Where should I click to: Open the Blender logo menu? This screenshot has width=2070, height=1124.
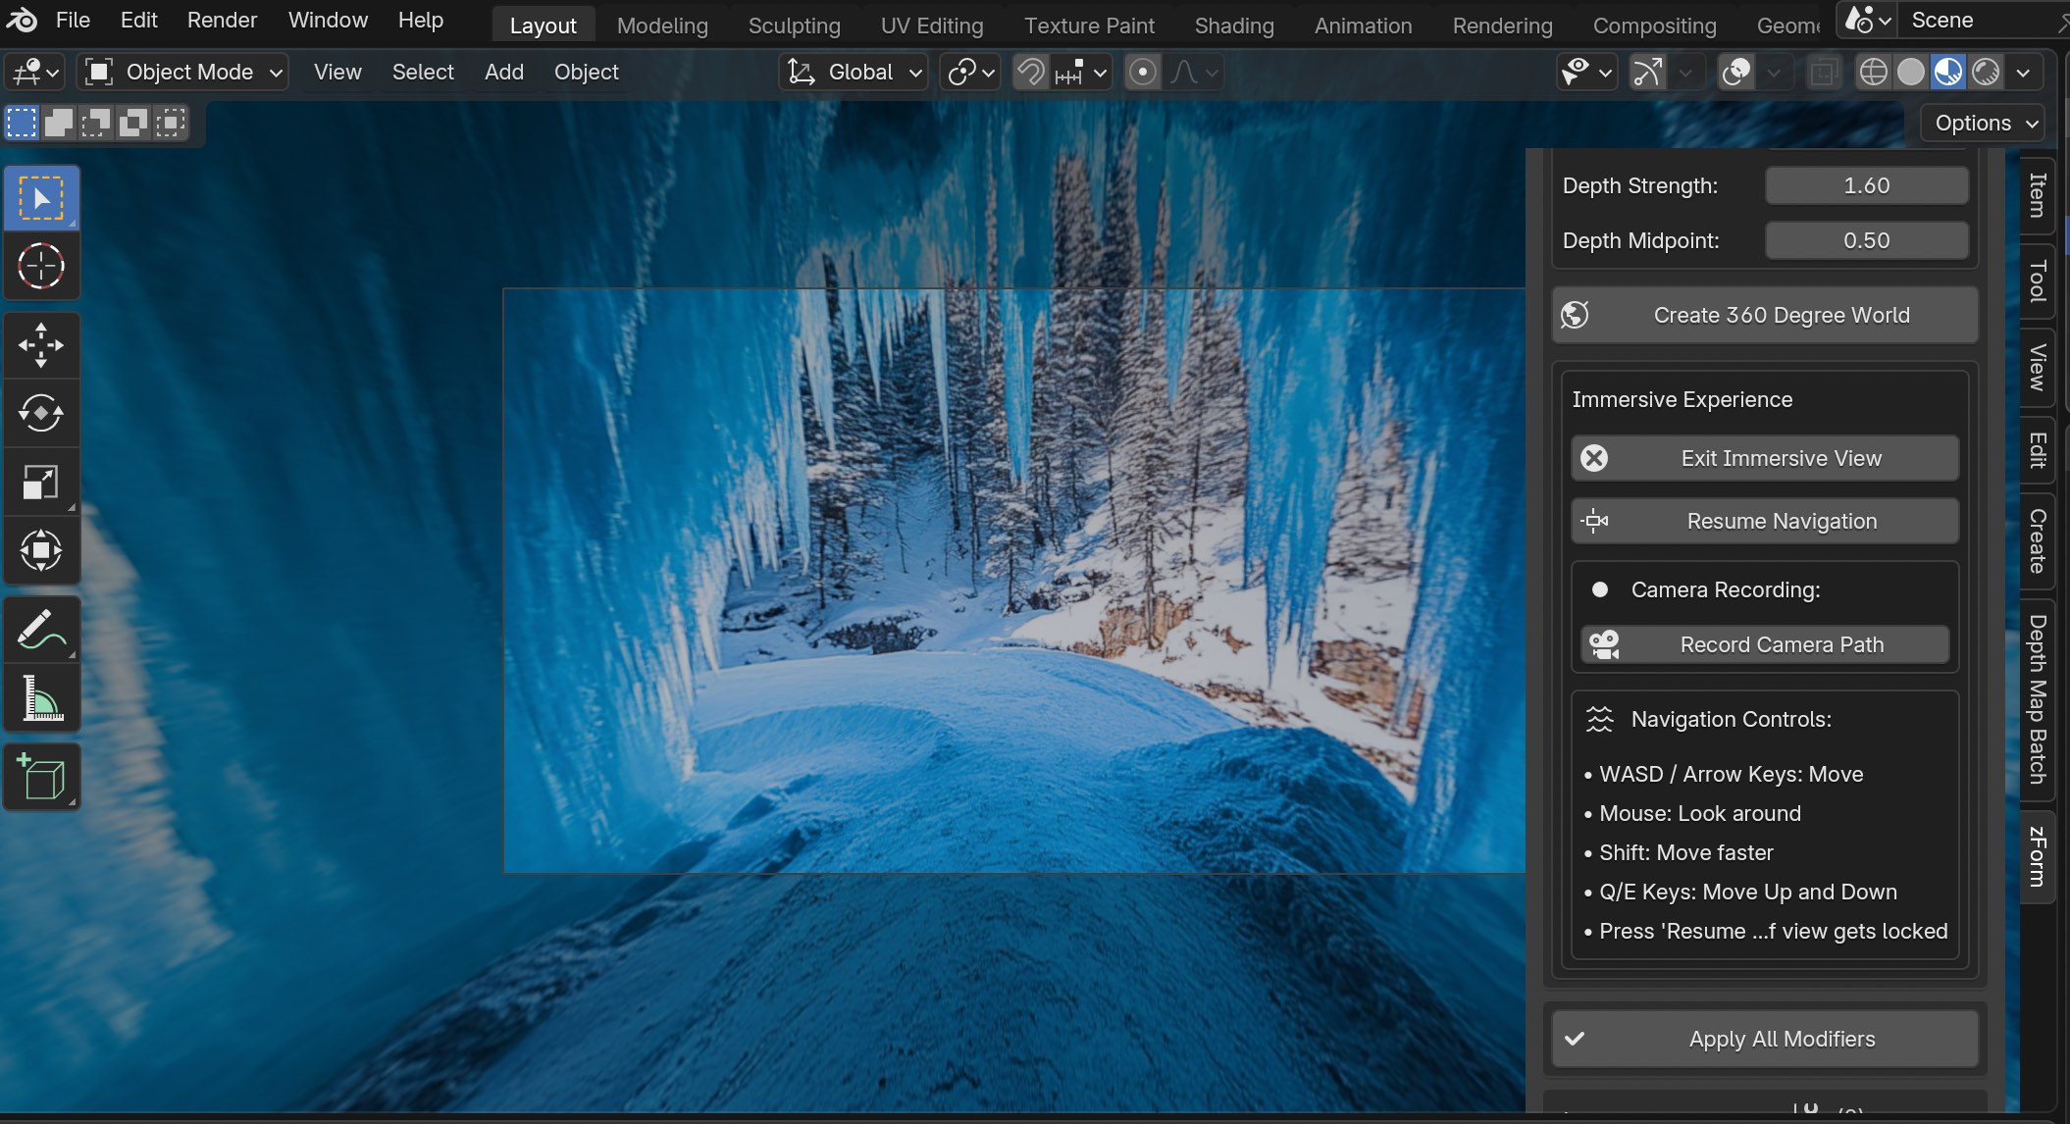tap(22, 20)
